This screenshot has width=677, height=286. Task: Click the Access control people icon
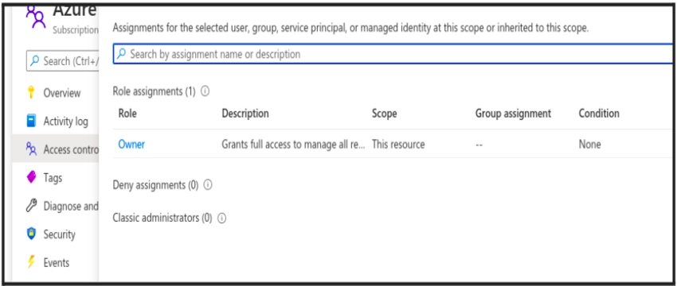(31, 149)
